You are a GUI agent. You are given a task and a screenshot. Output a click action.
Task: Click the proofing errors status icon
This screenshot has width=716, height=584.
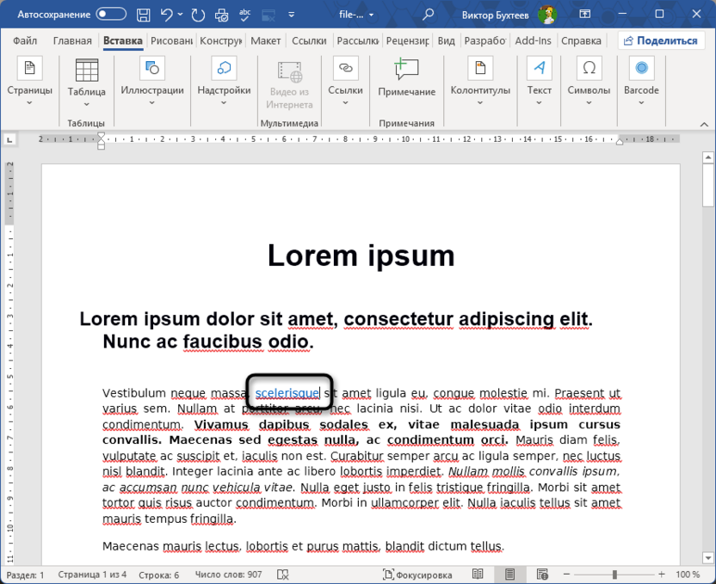[282, 575]
